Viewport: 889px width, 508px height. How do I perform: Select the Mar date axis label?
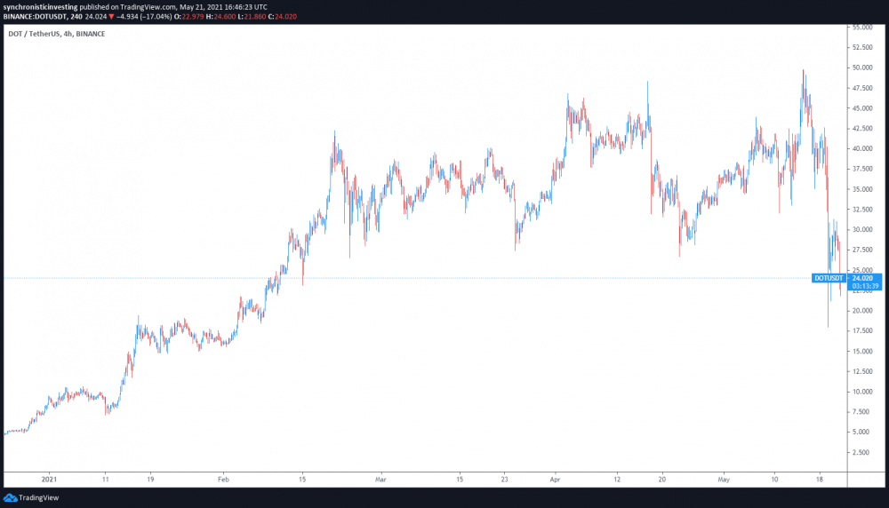pos(380,479)
